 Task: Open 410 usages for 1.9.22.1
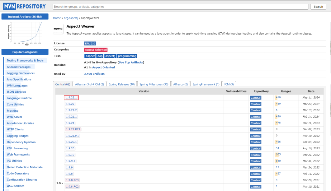click(278, 97)
